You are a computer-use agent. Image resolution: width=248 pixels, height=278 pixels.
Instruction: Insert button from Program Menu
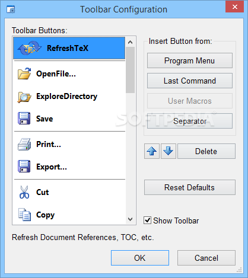[190, 60]
